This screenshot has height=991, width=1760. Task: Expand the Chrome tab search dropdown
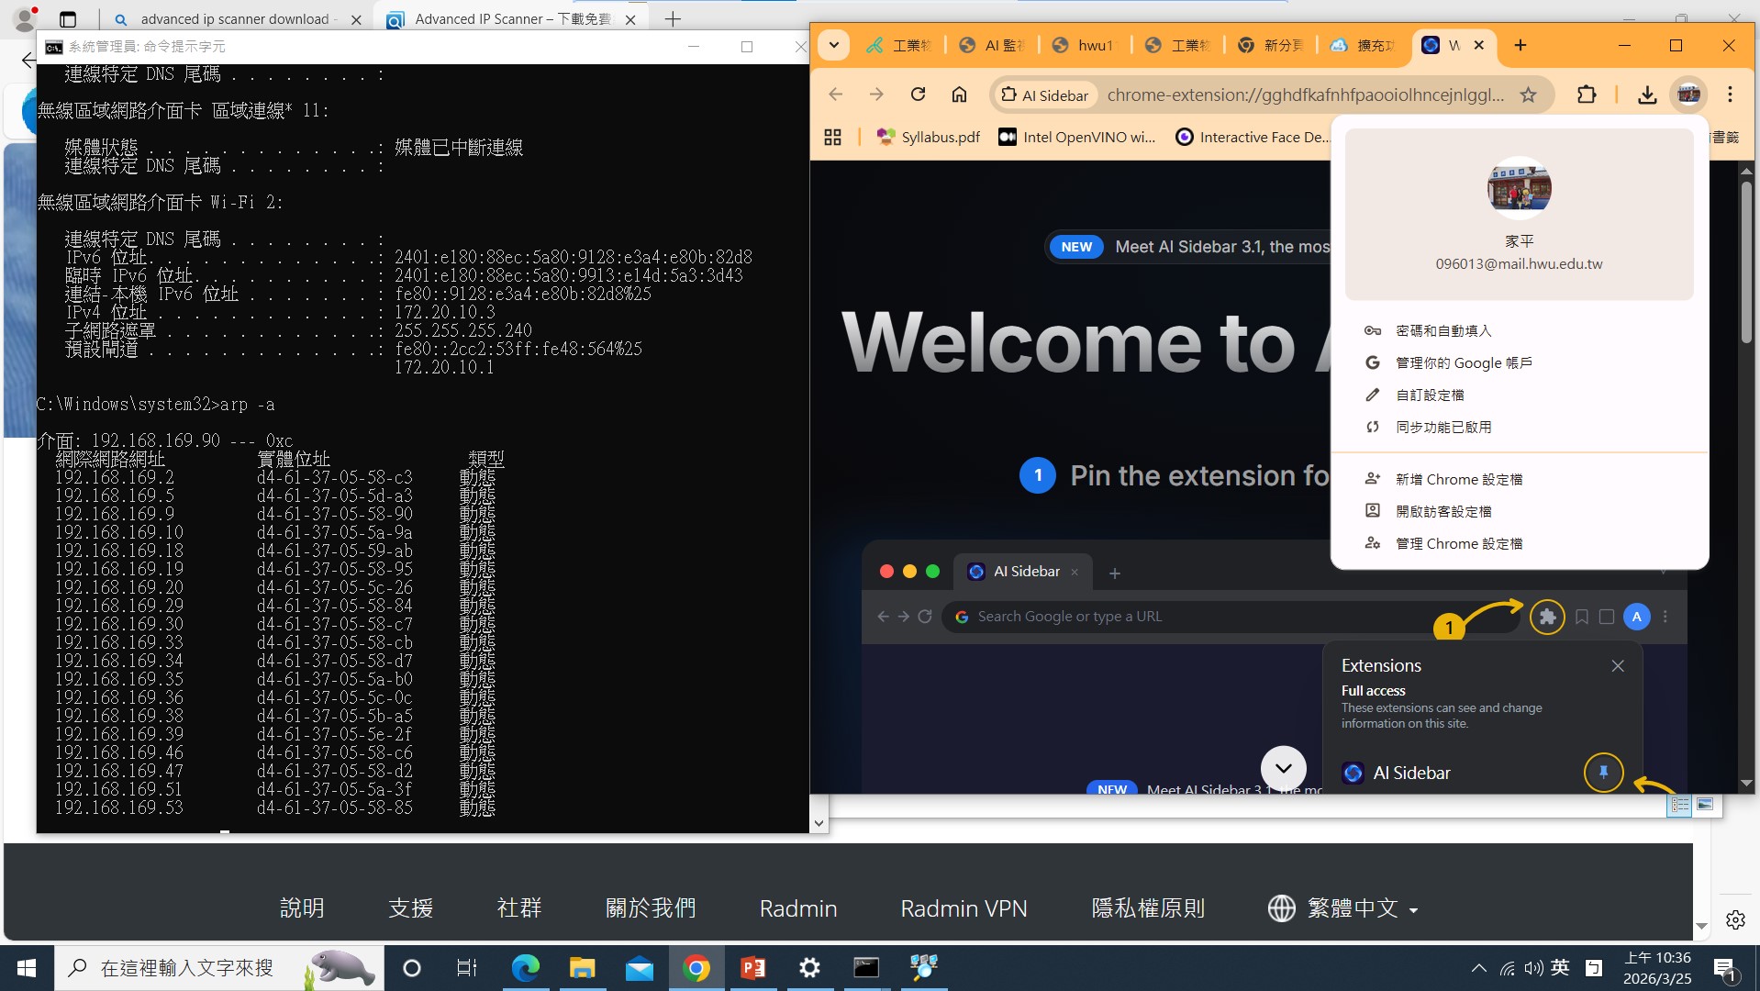[x=833, y=45]
